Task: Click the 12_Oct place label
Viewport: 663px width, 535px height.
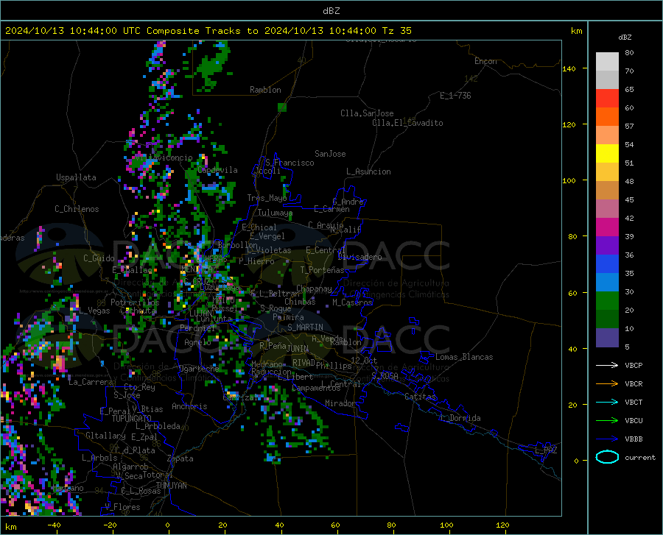Action: [x=364, y=360]
